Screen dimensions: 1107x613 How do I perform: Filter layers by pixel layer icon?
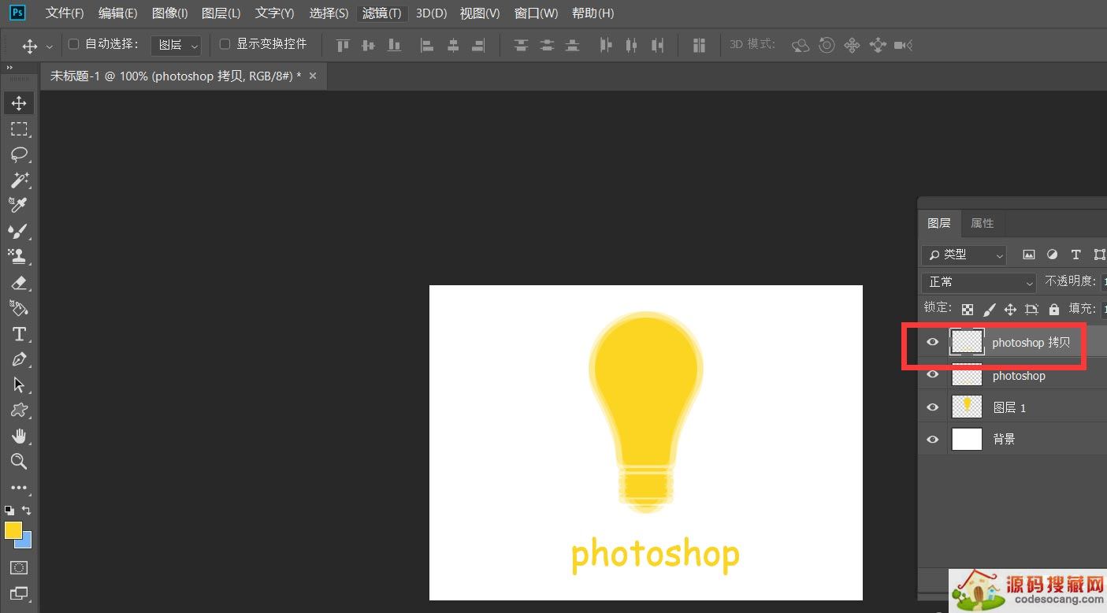(1029, 254)
